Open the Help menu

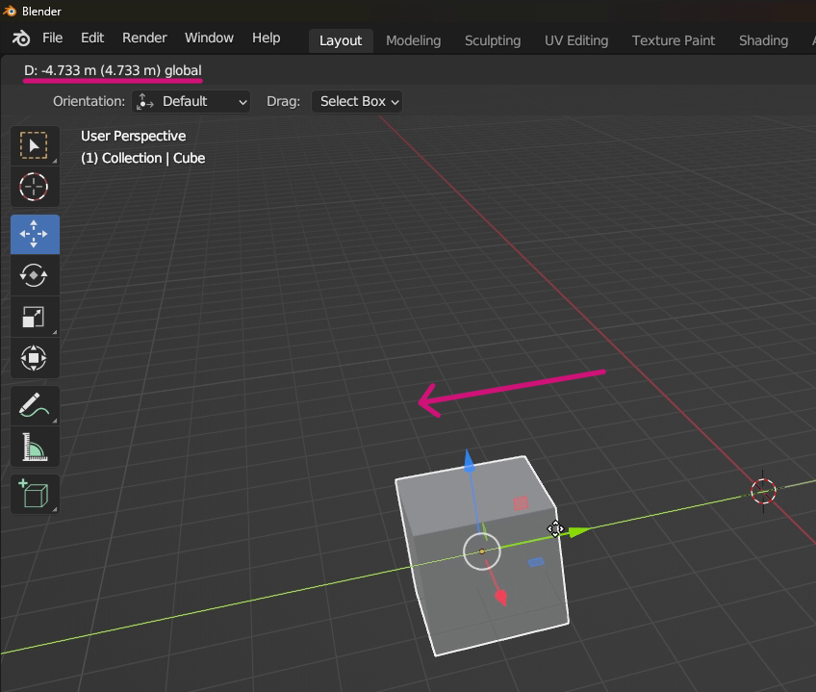coord(266,38)
